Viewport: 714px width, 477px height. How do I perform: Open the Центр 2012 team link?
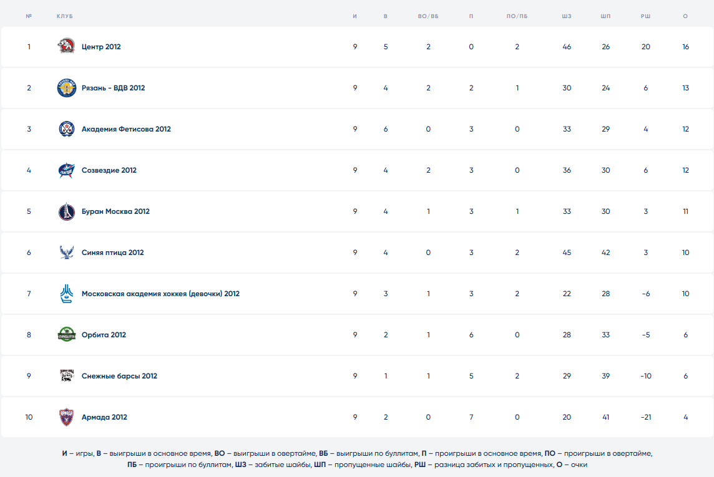(101, 47)
